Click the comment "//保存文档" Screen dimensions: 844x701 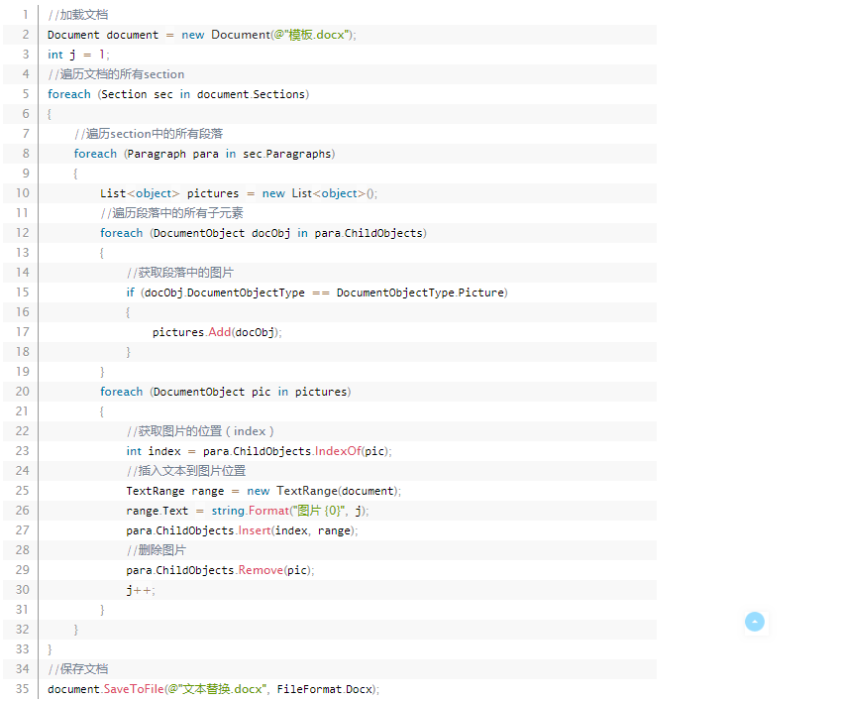[78, 669]
